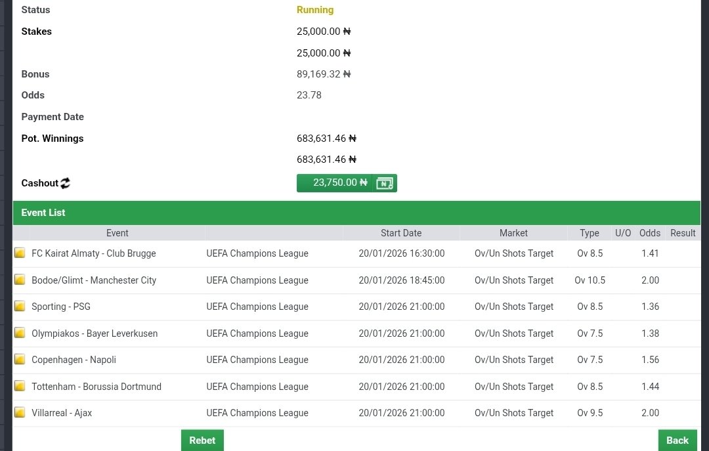Click Ov 9.5 type for Villarreal - Ajax

click(590, 412)
